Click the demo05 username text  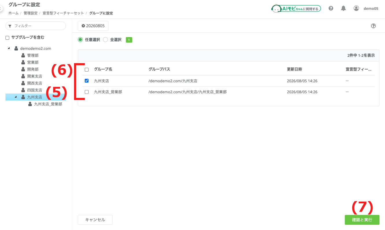tap(371, 9)
